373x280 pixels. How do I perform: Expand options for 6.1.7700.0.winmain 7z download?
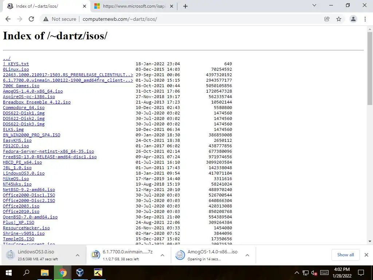tap(162, 255)
